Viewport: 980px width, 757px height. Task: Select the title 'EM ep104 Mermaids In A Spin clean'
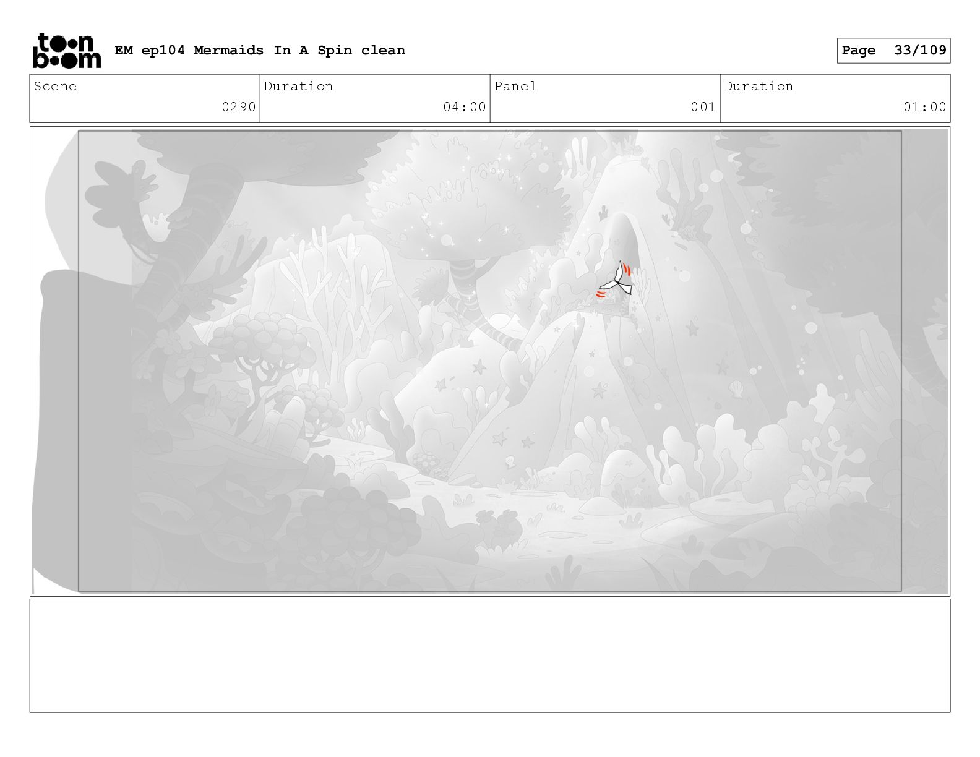[x=260, y=50]
